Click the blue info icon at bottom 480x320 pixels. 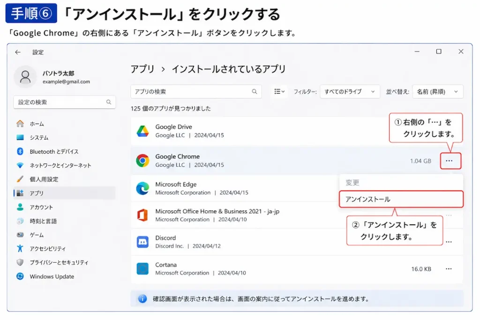click(142, 298)
